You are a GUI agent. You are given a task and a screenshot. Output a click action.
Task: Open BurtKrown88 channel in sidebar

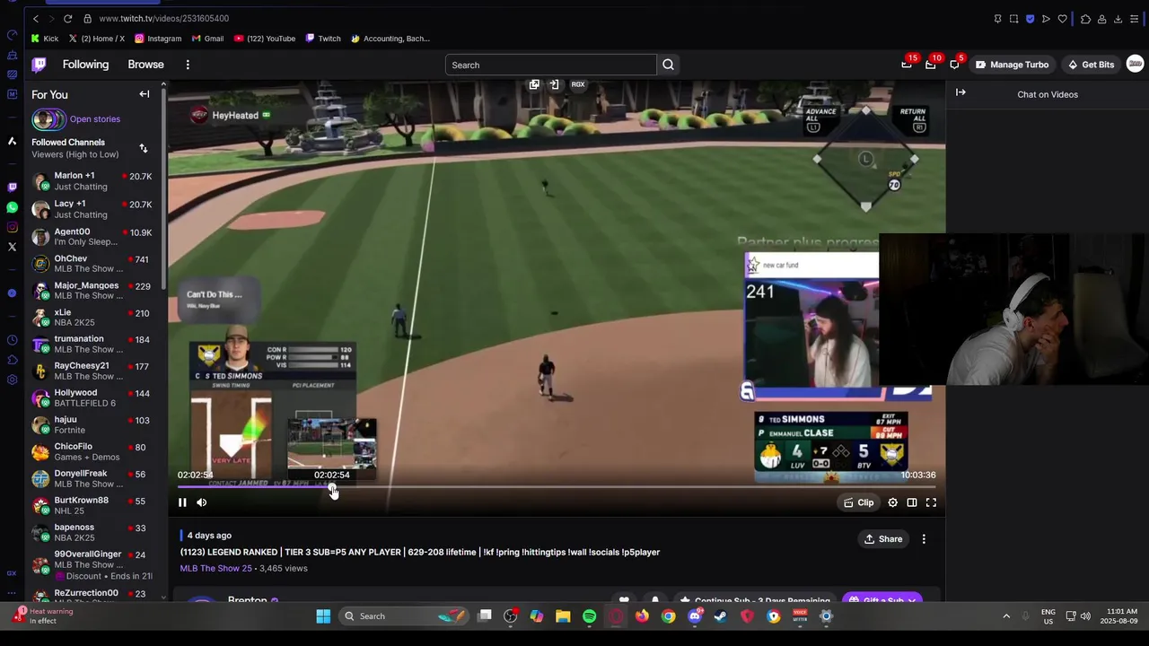coord(92,506)
